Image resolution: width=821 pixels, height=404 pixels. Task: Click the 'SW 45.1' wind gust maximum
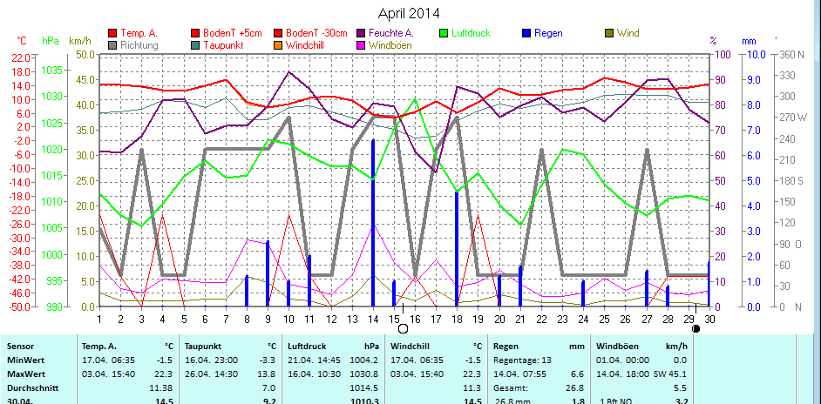coord(671,374)
